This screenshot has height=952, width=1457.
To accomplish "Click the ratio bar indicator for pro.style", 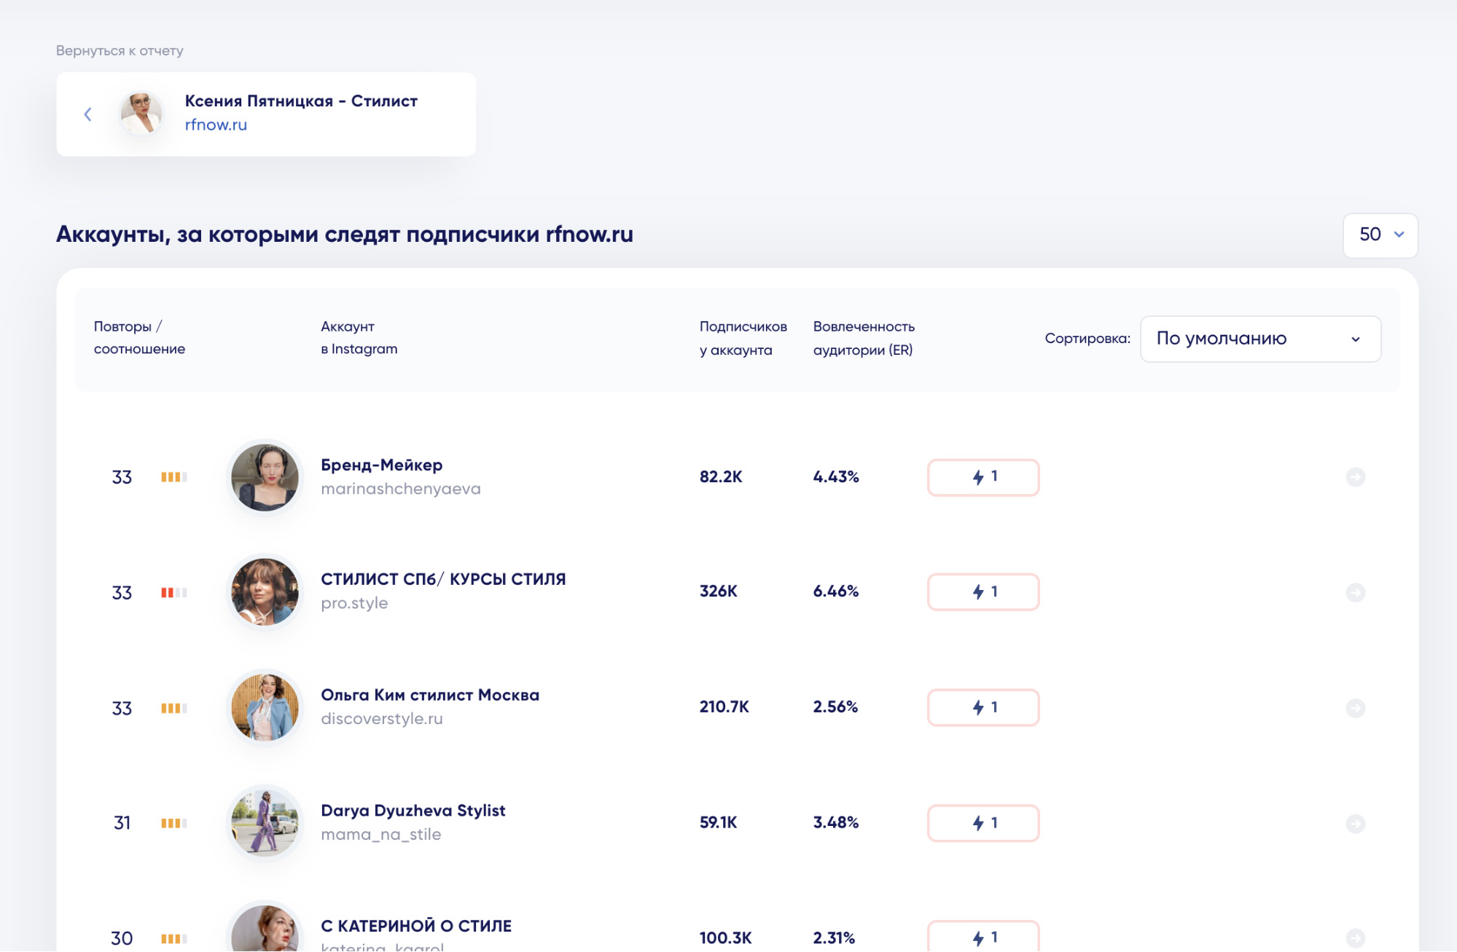I will pos(174,593).
